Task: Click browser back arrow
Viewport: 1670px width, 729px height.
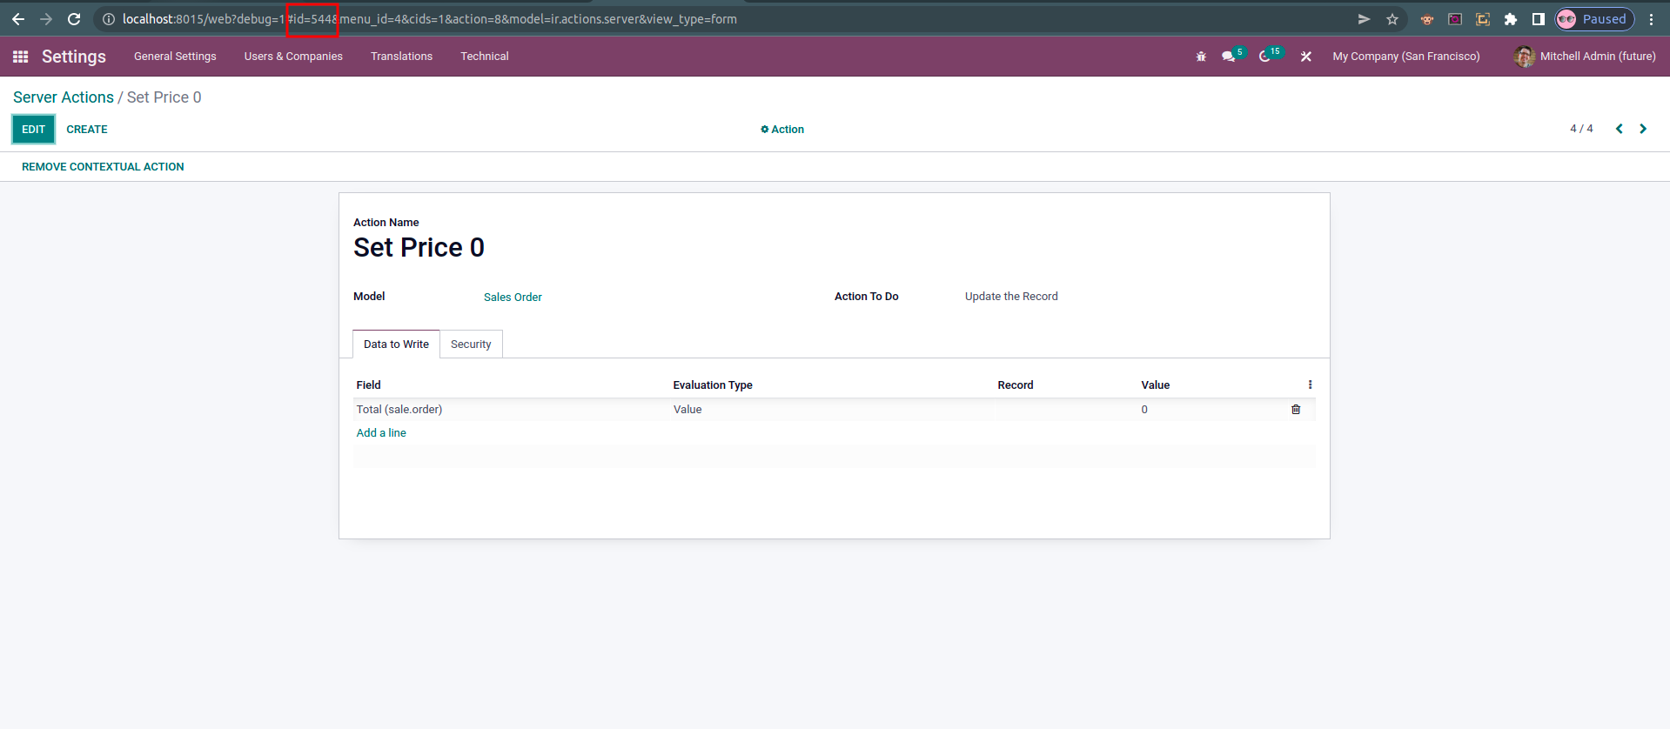Action: pos(18,19)
